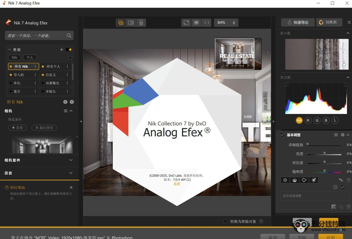Image resolution: width=352 pixels, height=239 pixels.
Task: Click the preset search input field
Action: tap(35, 35)
